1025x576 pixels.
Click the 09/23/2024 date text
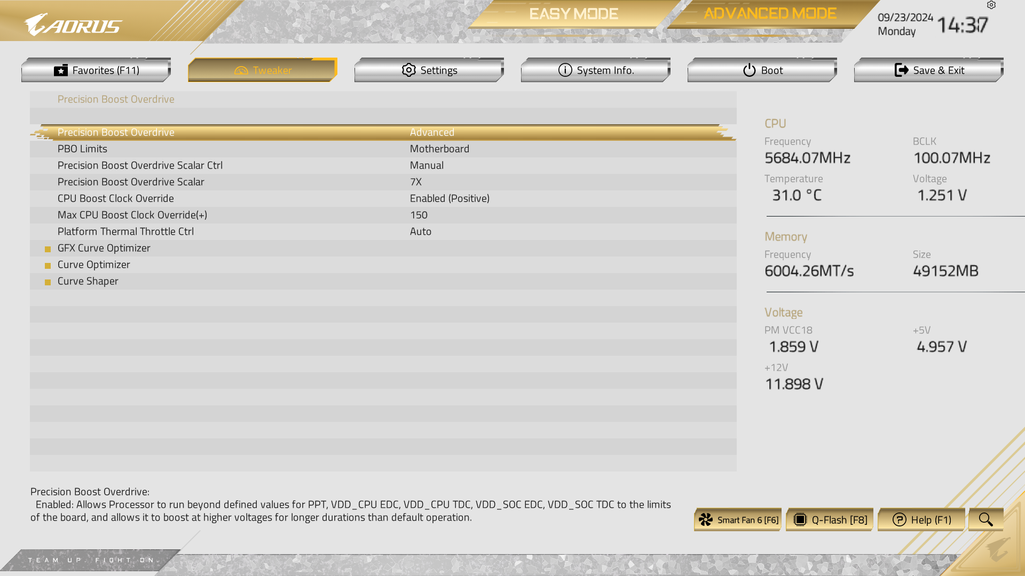(905, 18)
